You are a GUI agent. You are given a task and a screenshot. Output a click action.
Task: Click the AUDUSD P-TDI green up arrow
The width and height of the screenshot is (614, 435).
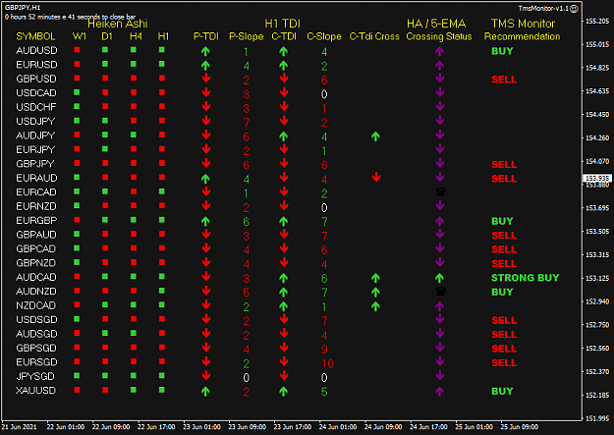tap(205, 51)
